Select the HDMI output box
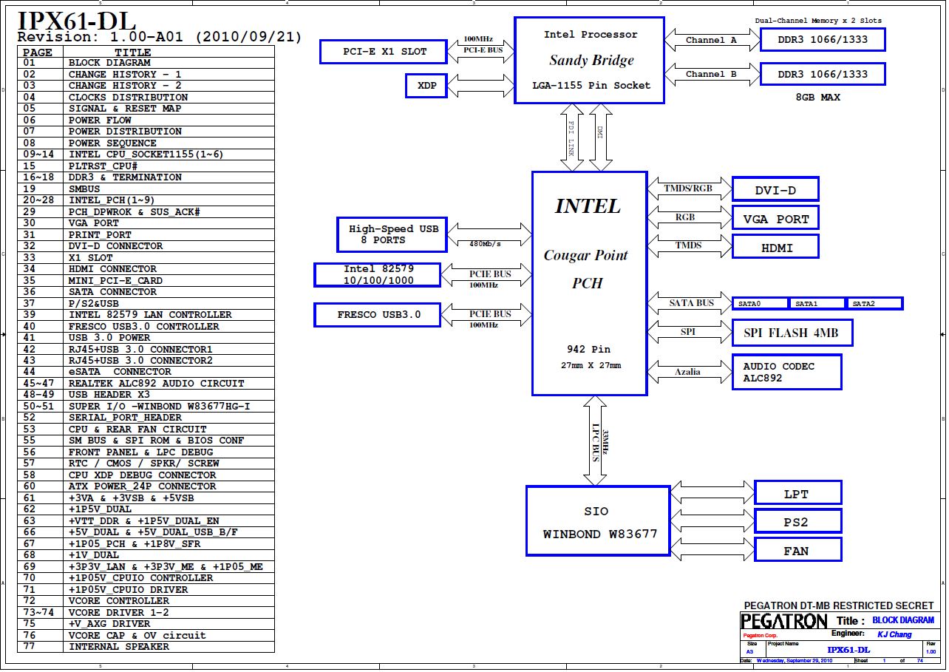This screenshot has height=672, width=949. (775, 247)
